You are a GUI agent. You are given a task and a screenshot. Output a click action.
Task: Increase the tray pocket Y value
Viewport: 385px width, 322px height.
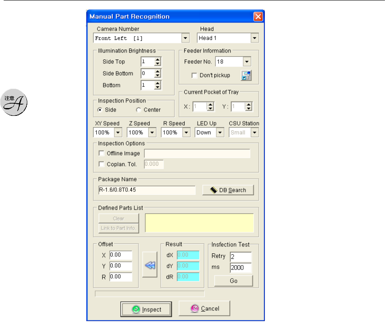click(249, 105)
